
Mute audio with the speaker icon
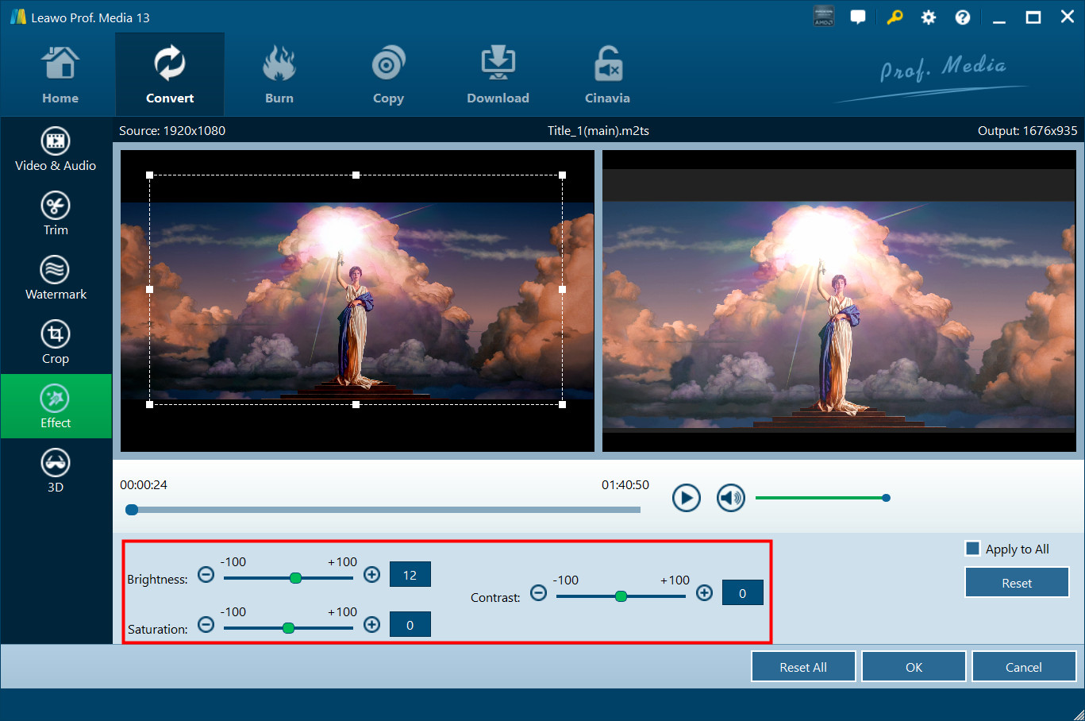click(x=730, y=498)
